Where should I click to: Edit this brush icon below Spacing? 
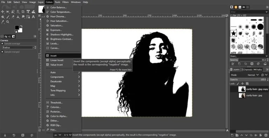233,64
